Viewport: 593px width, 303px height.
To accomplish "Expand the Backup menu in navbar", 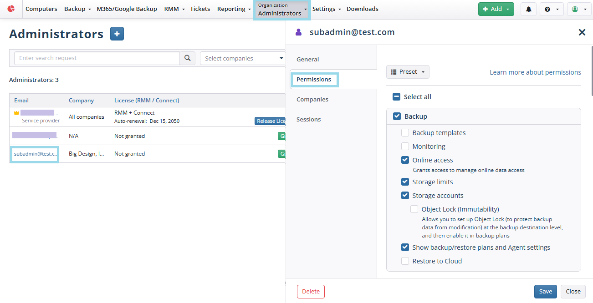I will (x=77, y=9).
